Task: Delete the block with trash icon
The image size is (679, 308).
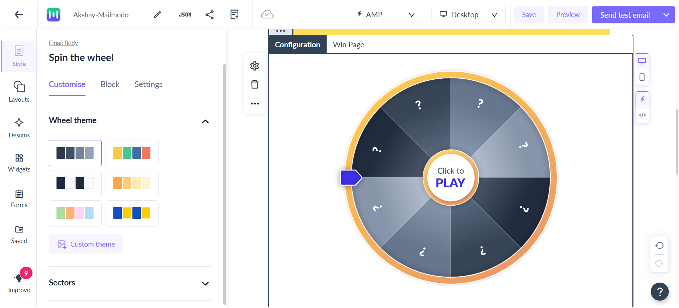Action: click(255, 84)
